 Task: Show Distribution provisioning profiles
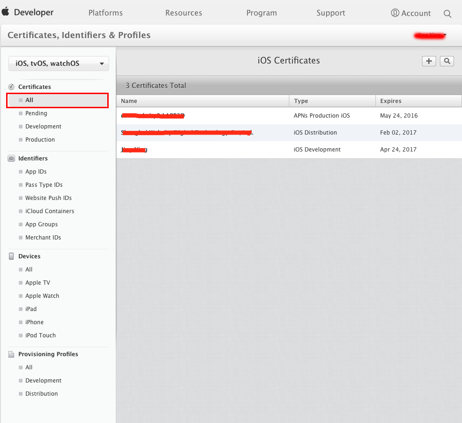tap(41, 394)
